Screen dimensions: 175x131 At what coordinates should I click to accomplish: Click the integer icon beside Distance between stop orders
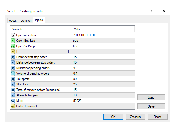click(13, 62)
